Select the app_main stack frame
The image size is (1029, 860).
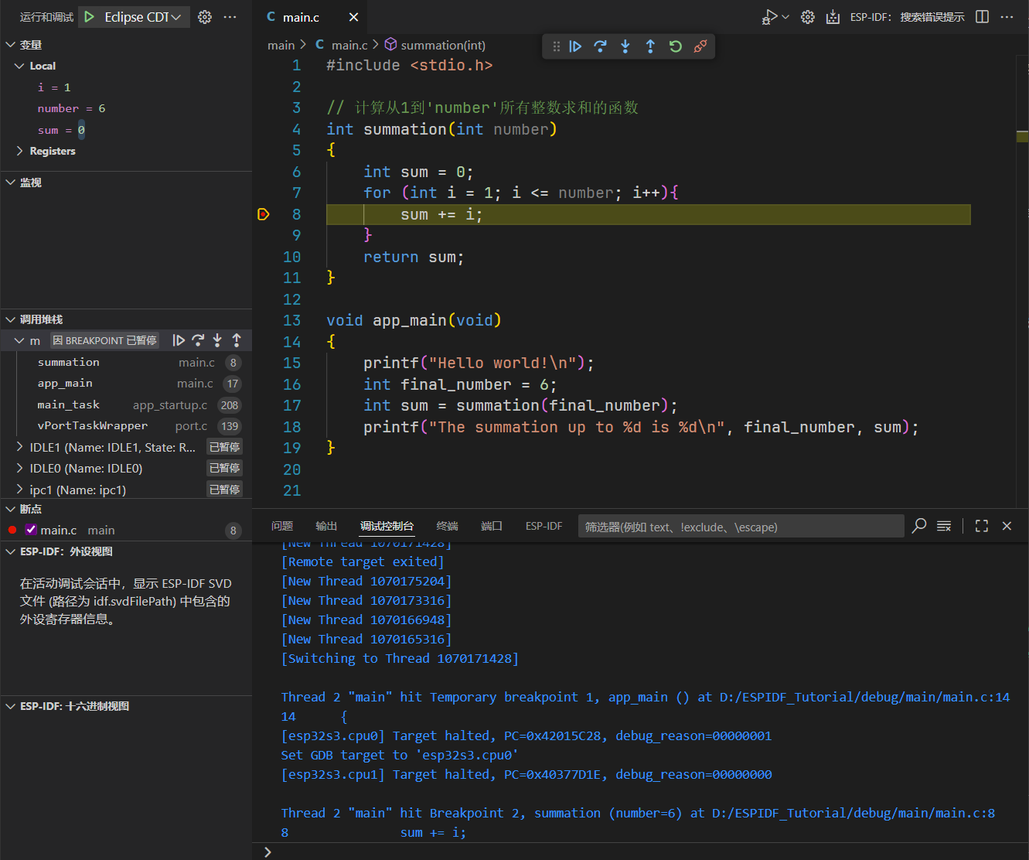pyautogui.click(x=65, y=384)
